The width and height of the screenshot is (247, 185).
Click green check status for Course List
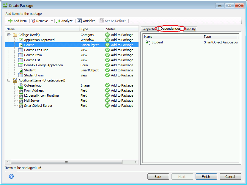(x=108, y=60)
